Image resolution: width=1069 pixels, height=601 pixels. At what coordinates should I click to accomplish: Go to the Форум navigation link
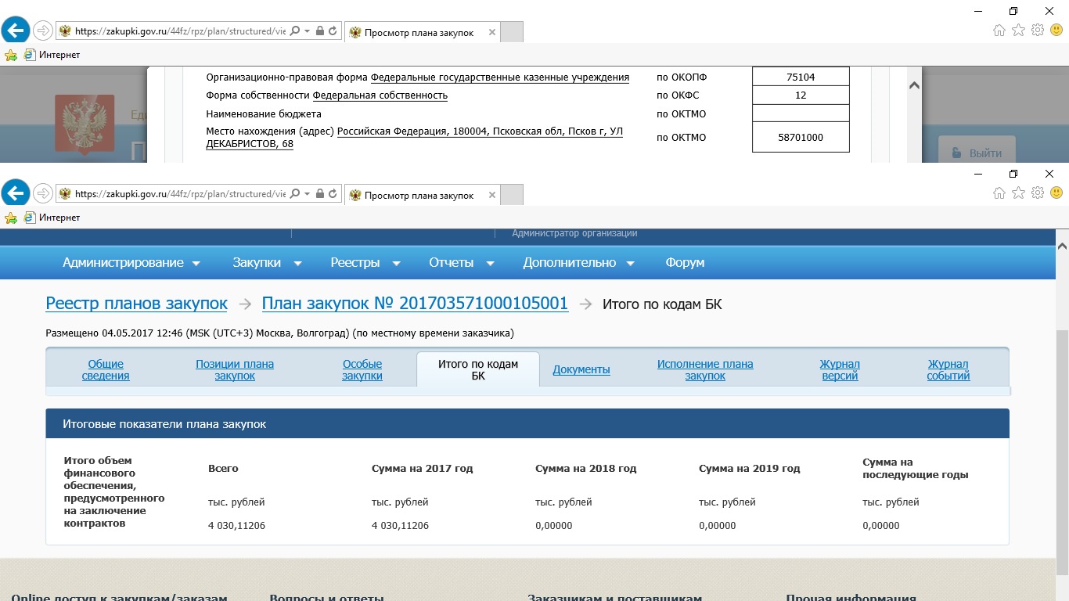point(685,263)
